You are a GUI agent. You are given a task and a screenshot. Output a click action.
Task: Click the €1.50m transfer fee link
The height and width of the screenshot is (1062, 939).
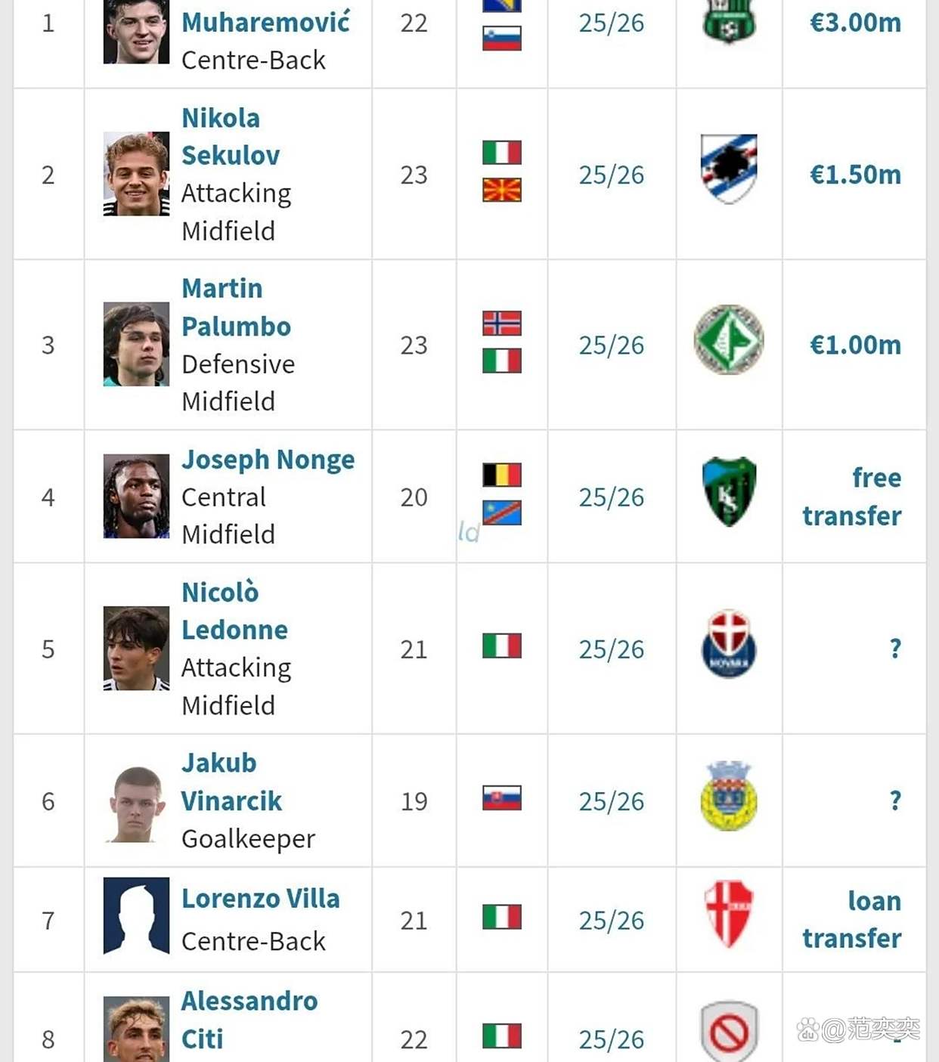point(855,175)
